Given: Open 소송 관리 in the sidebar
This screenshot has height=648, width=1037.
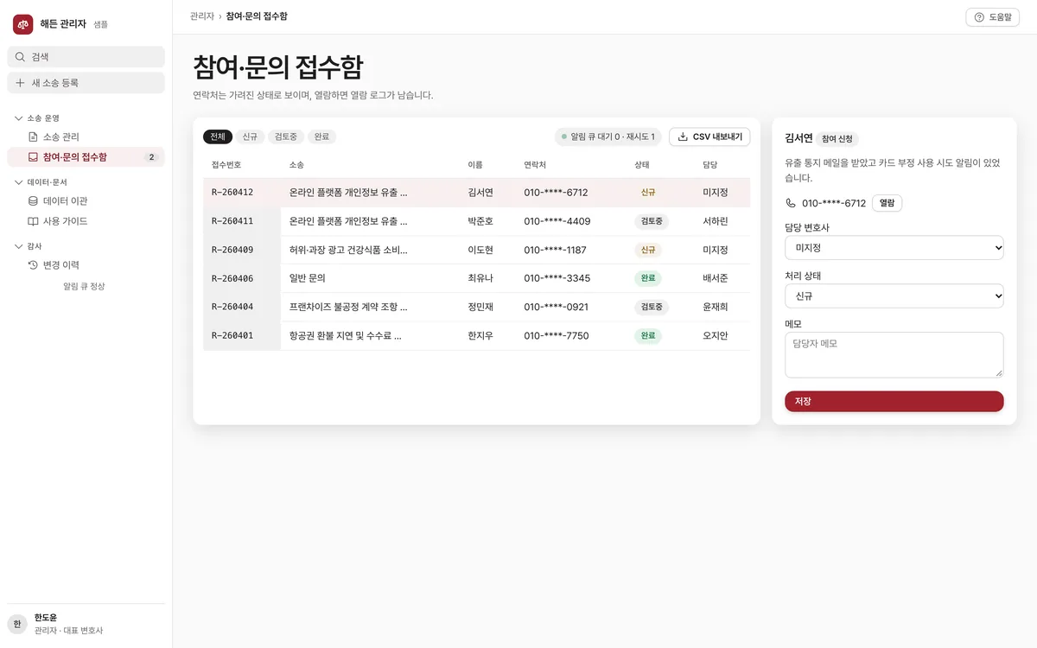Looking at the screenshot, I should coord(86,137).
